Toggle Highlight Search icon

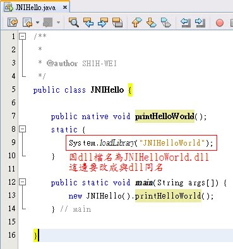click(x=117, y=22)
